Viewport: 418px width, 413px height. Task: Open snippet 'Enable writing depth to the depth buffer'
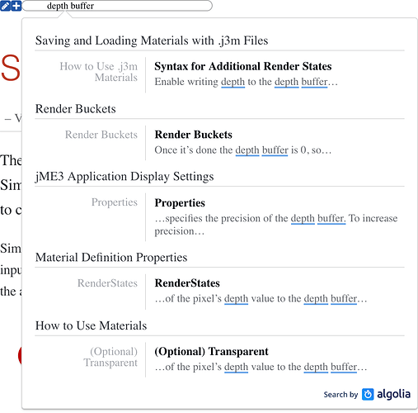coord(246,82)
